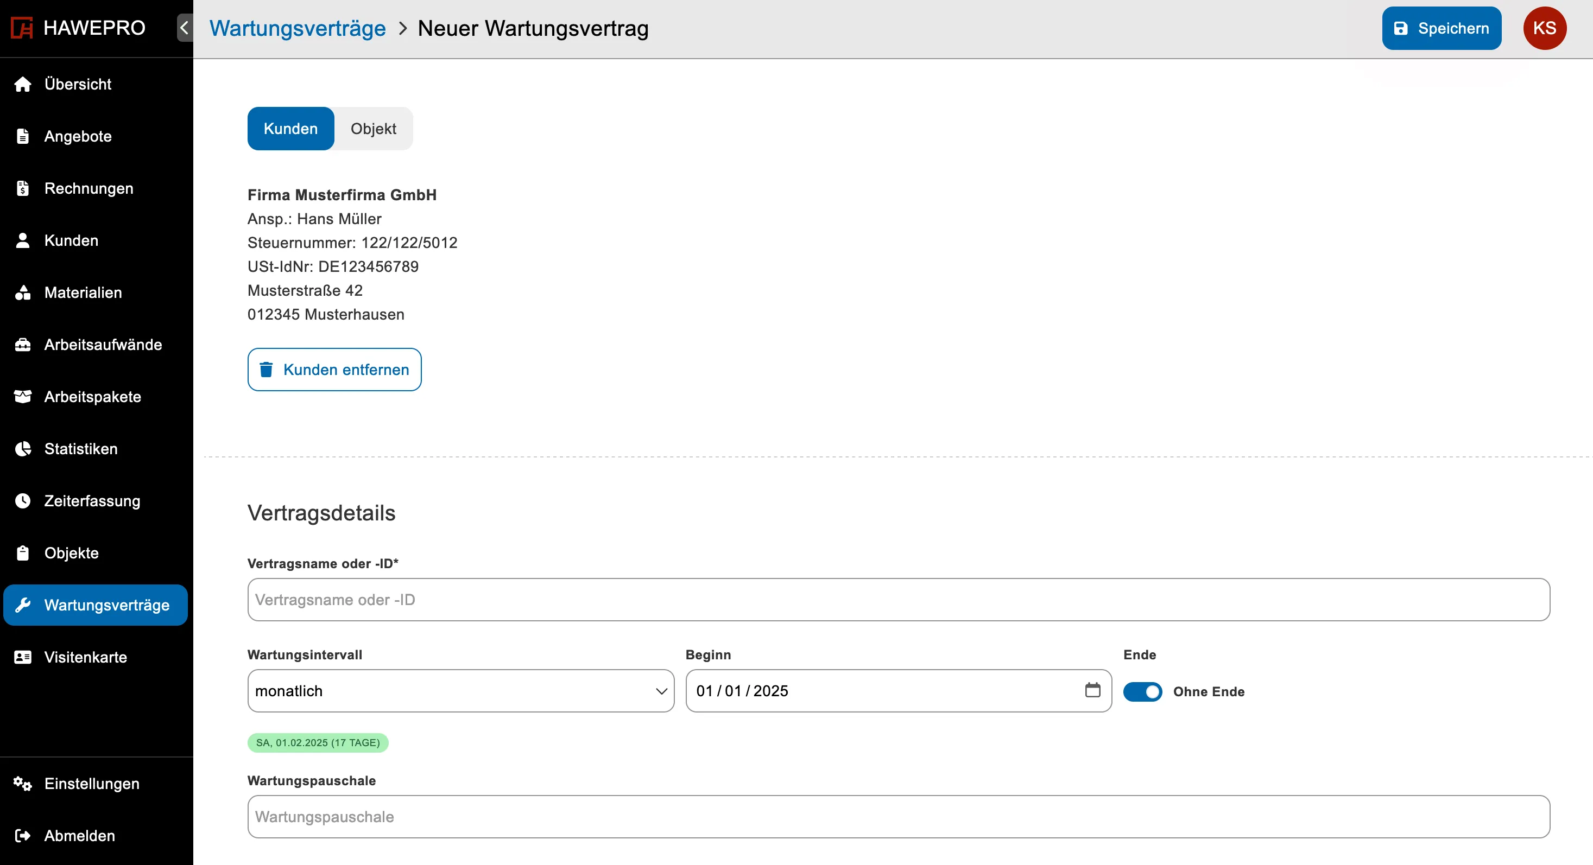1593x865 pixels.
Task: Click Abmelden to log out
Action: click(x=95, y=836)
